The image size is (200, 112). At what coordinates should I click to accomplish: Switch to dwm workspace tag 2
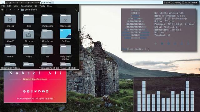[x=7, y=2]
